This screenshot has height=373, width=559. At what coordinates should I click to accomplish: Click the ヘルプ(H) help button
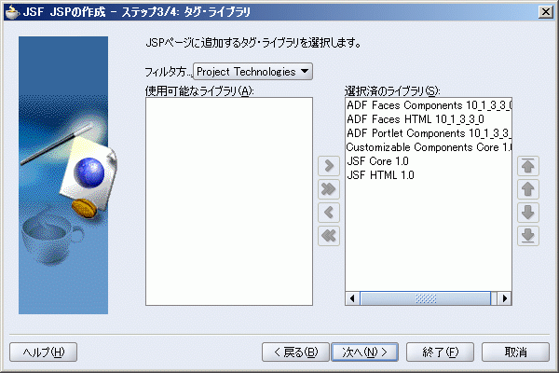coord(43,352)
